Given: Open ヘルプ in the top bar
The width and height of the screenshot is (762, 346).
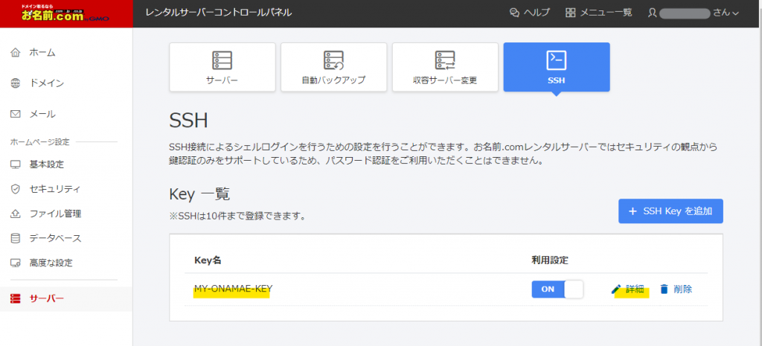Looking at the screenshot, I should (529, 13).
